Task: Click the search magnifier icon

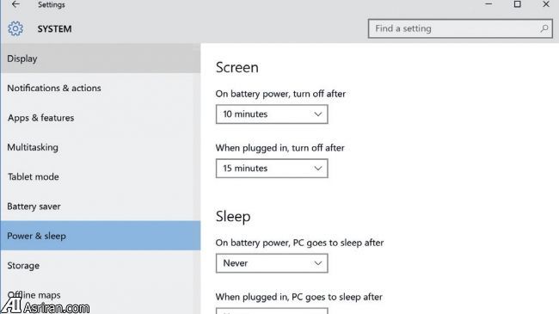Action: (544, 28)
